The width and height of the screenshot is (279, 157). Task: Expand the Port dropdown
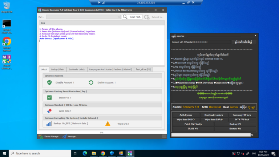click(119, 17)
